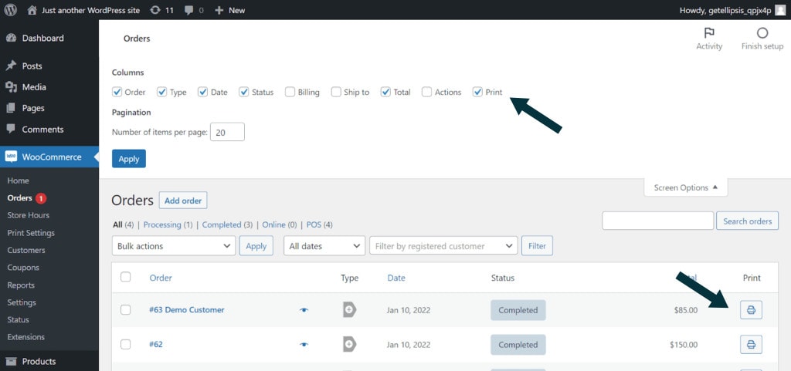Screen dimensions: 791x371
Task: Click the search orders text field
Action: click(x=657, y=221)
